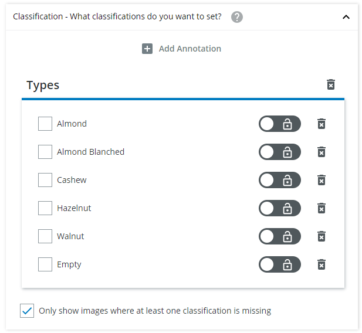Select the Walnut checkbox
362x333 pixels.
45,236
